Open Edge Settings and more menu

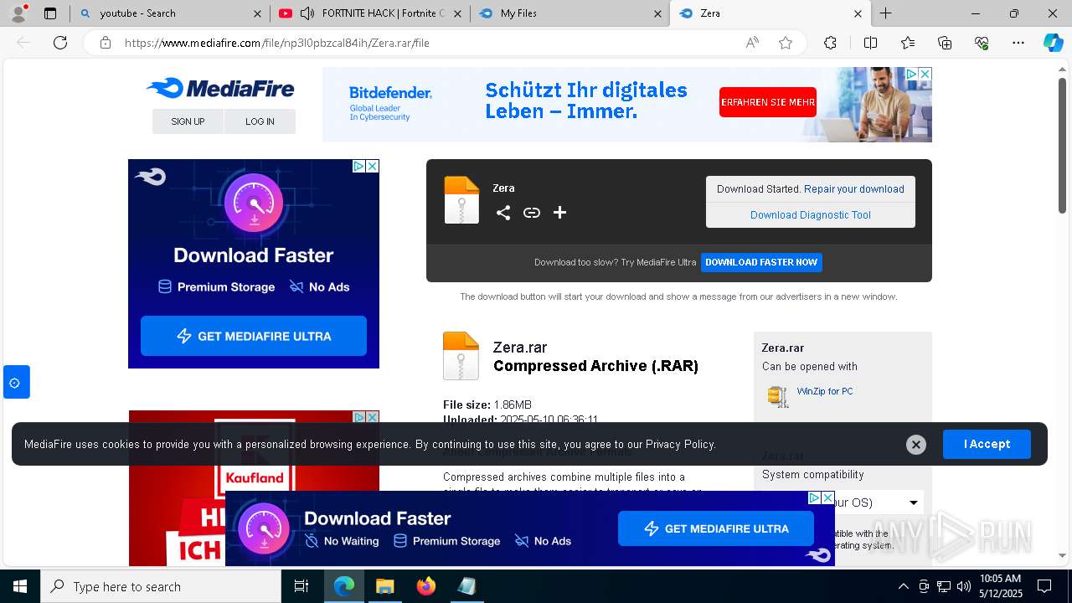pyautogui.click(x=1018, y=43)
